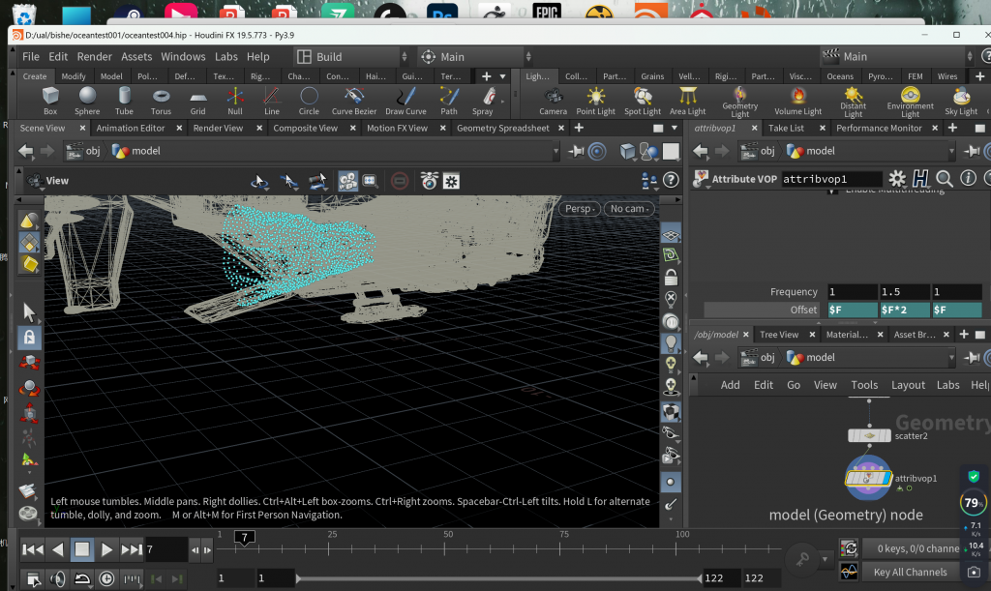Viewport: 991px width, 591px height.
Task: Stop playback with the stop button
Action: (x=82, y=549)
